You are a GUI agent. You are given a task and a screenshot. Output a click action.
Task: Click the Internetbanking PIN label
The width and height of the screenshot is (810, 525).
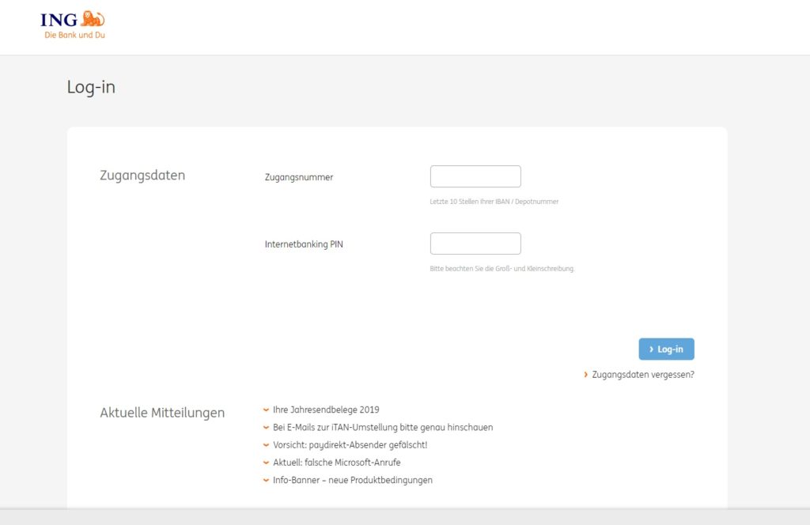point(304,244)
